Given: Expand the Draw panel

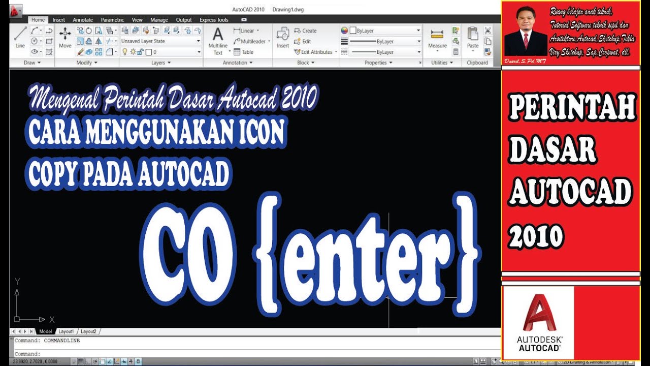Looking at the screenshot, I should (x=31, y=63).
